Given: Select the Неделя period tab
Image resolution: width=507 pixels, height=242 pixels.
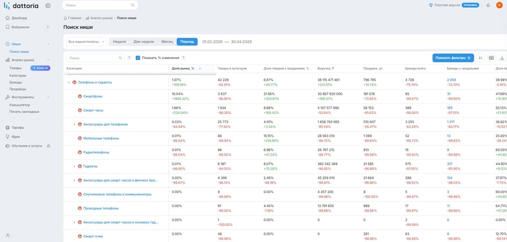Looking at the screenshot, I should click(120, 42).
